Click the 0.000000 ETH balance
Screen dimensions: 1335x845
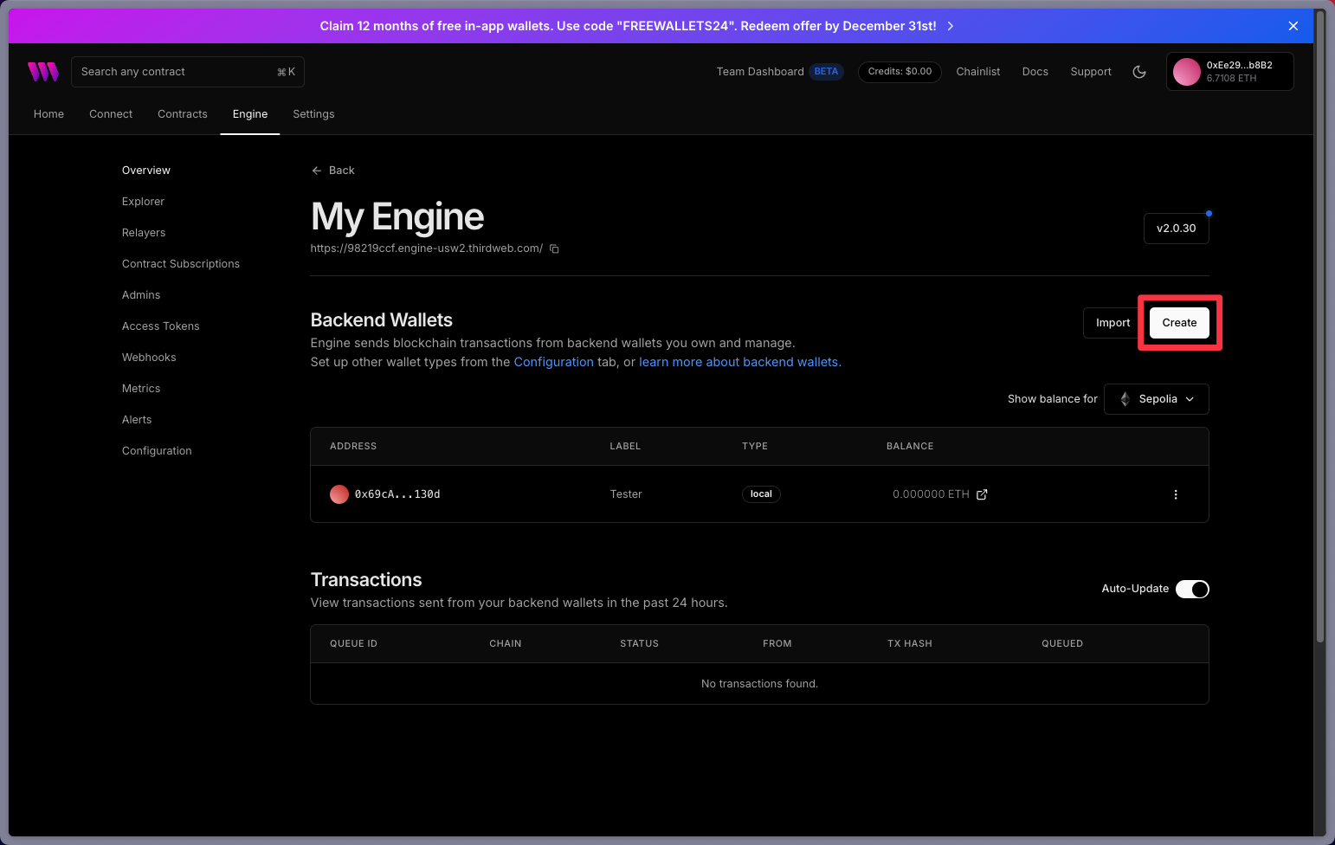[x=931, y=494]
